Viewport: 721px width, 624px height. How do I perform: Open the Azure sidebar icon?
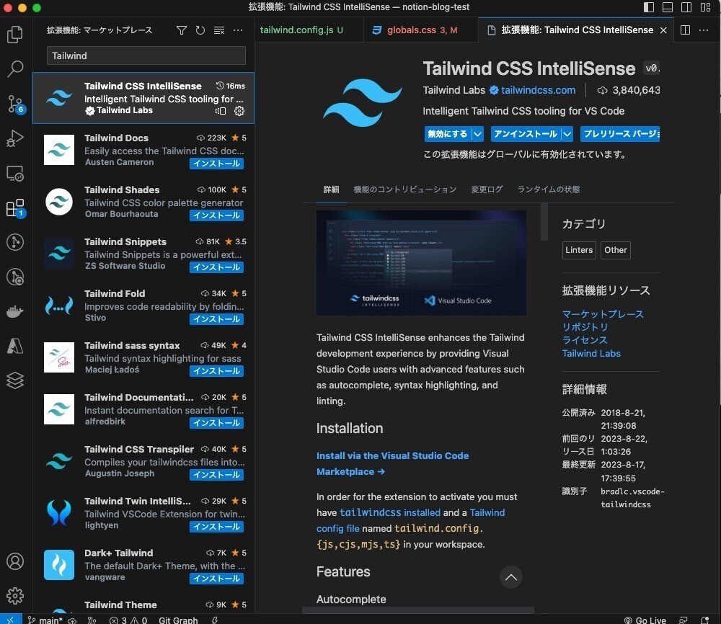[x=15, y=346]
